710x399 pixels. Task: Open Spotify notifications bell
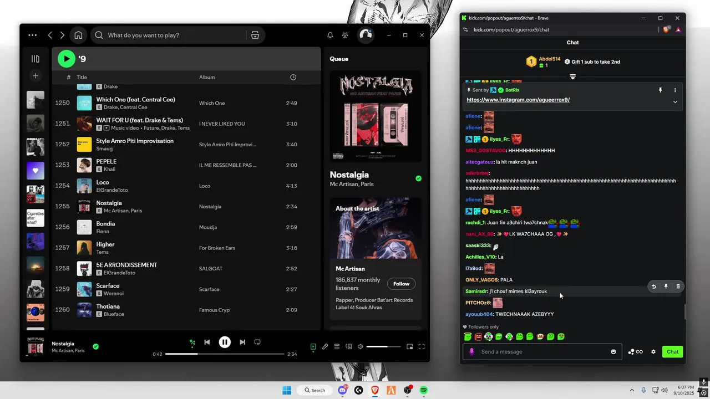[x=330, y=35]
